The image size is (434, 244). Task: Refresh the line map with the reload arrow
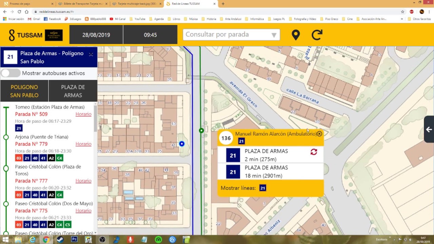[x=317, y=35]
